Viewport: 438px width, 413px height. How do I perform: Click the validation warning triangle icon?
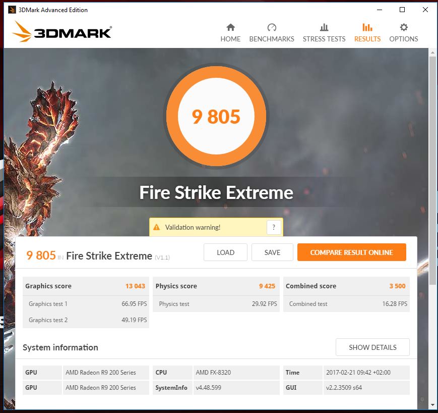click(x=157, y=227)
